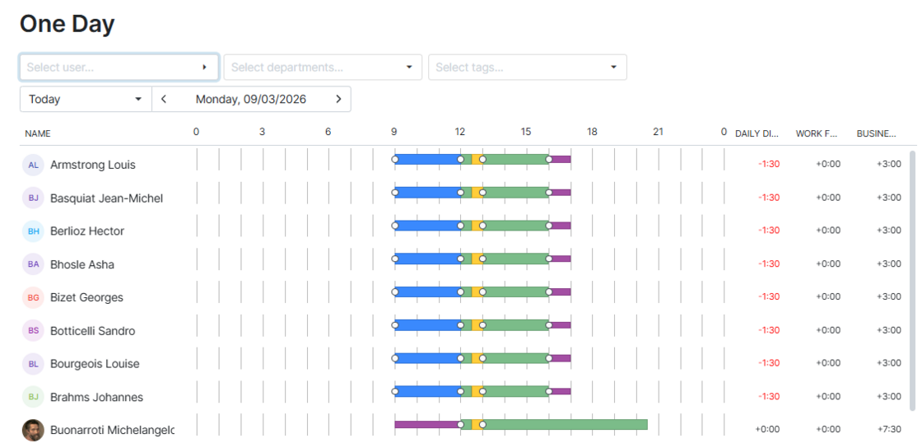Click Bizet Georges 16:00 end handle

coord(548,291)
